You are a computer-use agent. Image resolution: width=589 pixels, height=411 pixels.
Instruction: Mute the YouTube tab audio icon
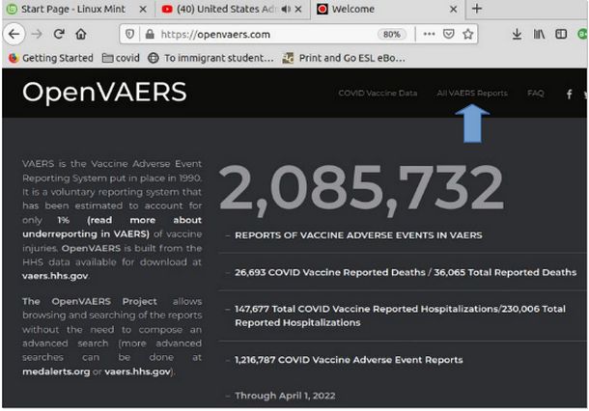click(x=286, y=9)
